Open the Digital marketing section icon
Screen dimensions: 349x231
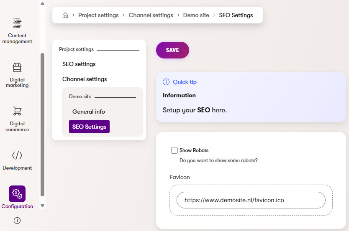click(17, 67)
